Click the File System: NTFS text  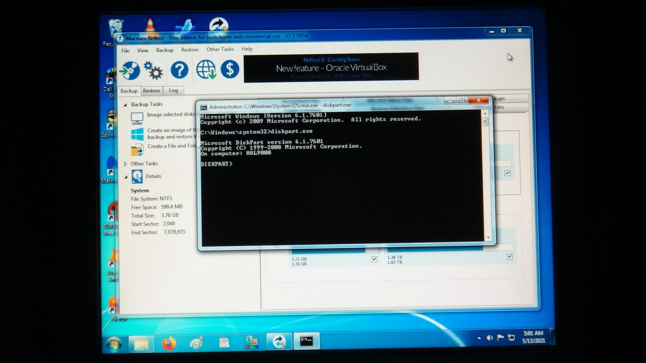coord(151,199)
